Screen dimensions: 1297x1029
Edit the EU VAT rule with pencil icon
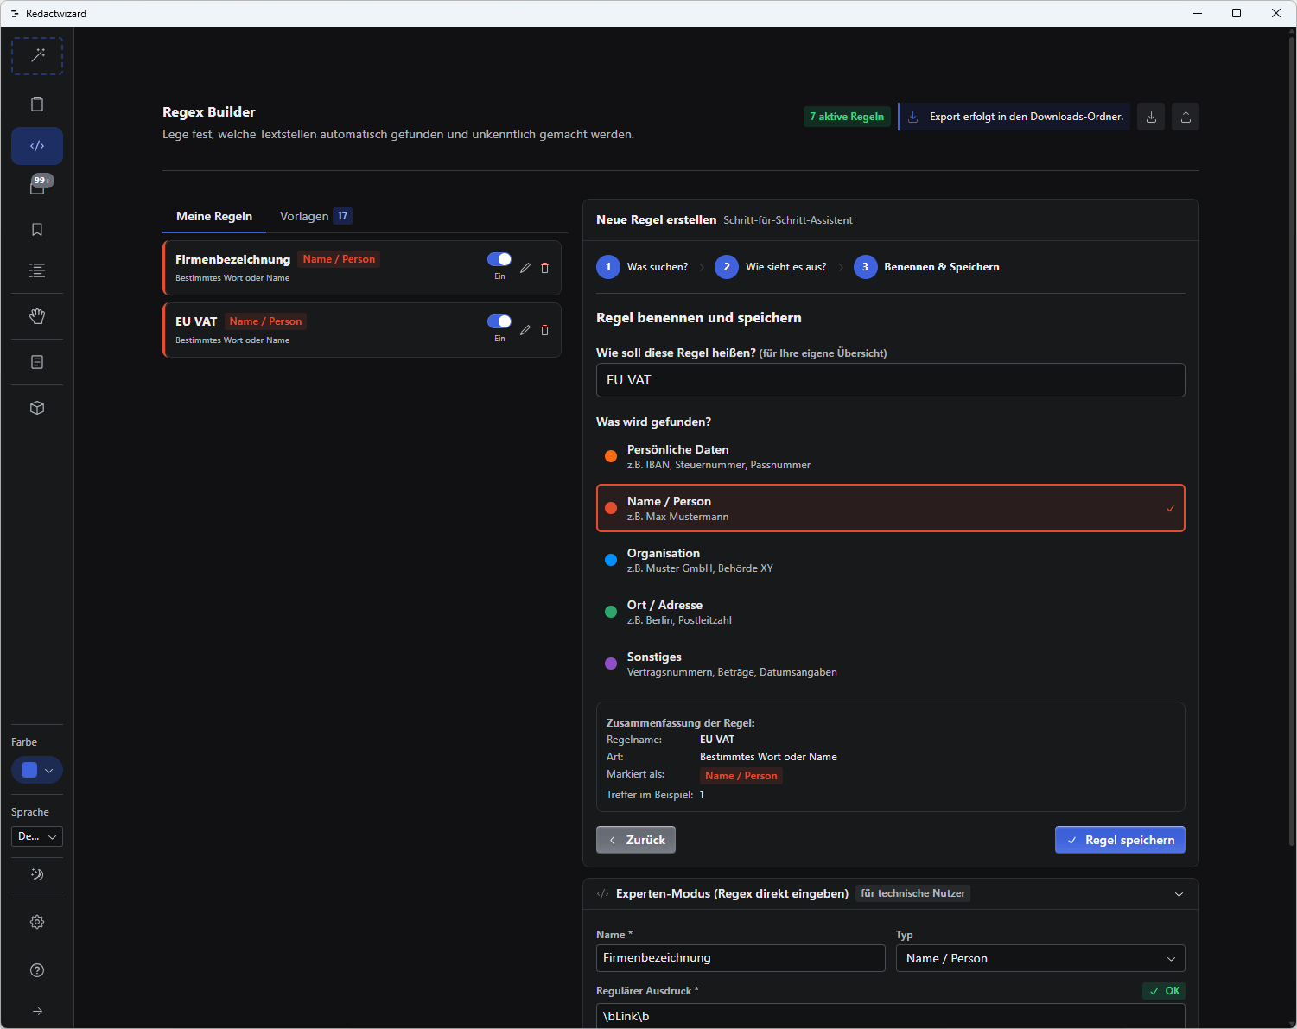click(525, 330)
